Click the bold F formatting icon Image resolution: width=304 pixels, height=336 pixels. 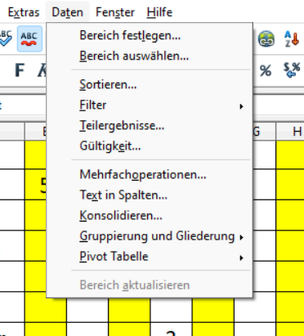click(x=20, y=70)
